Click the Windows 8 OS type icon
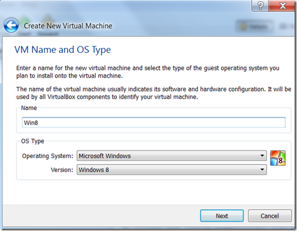 (x=278, y=158)
